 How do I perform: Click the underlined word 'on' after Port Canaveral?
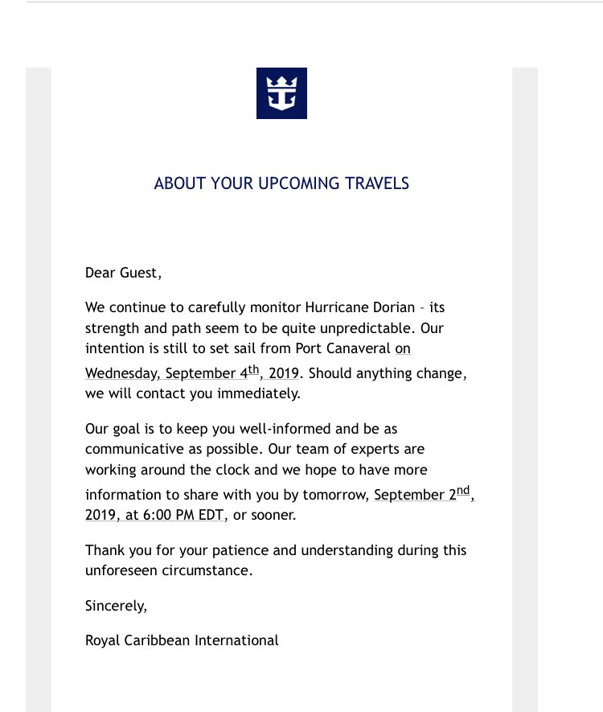[403, 348]
